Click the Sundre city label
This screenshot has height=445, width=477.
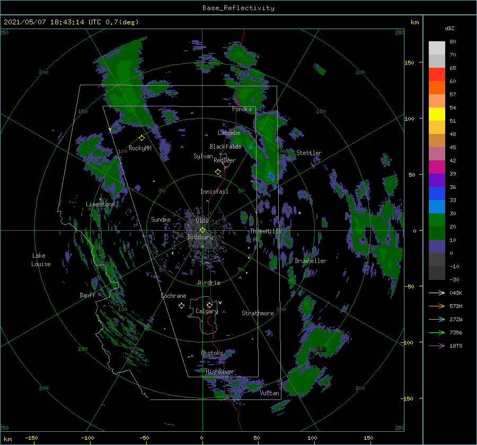pos(161,220)
